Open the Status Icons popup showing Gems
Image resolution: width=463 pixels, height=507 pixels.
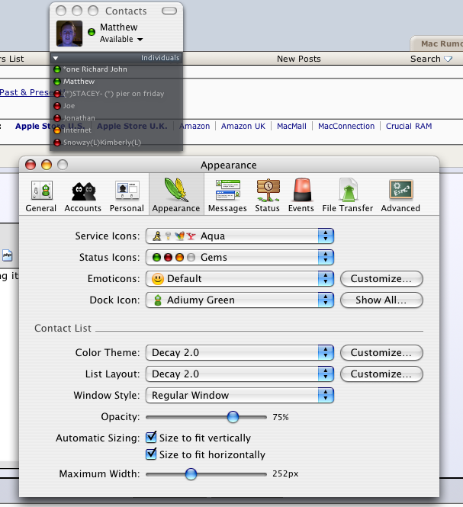[240, 258]
